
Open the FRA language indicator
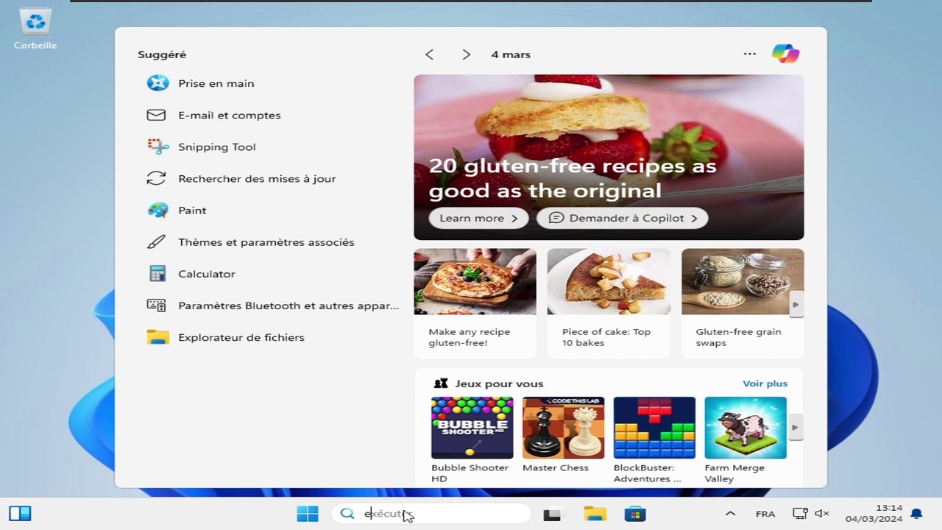(x=765, y=514)
